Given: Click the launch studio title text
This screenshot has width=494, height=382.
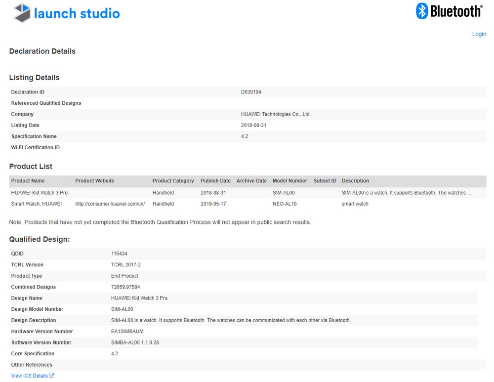Looking at the screenshot, I should [x=77, y=13].
